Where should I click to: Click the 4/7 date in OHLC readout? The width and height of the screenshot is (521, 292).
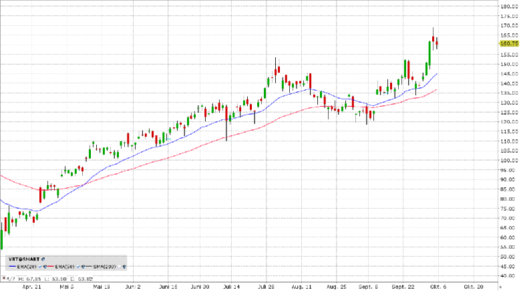point(11,279)
